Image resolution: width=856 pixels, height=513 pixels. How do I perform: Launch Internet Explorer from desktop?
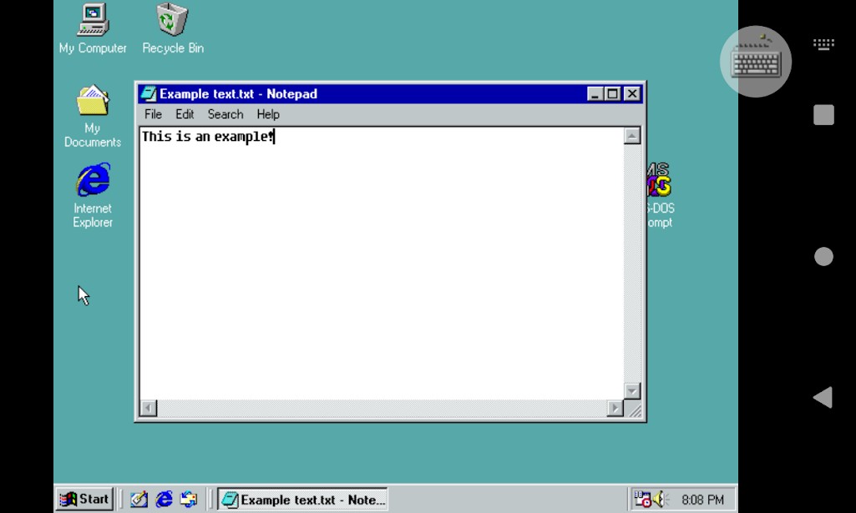click(93, 195)
